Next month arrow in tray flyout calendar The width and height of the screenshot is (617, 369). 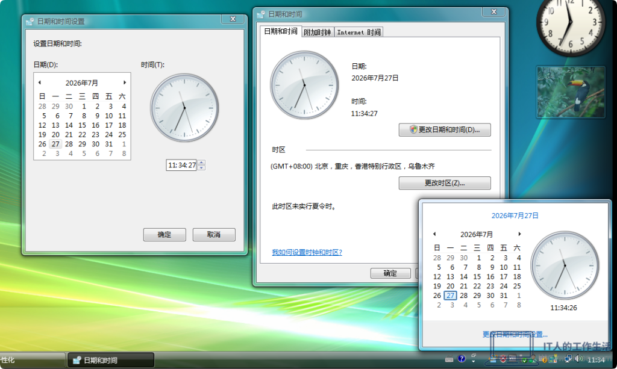coord(519,234)
